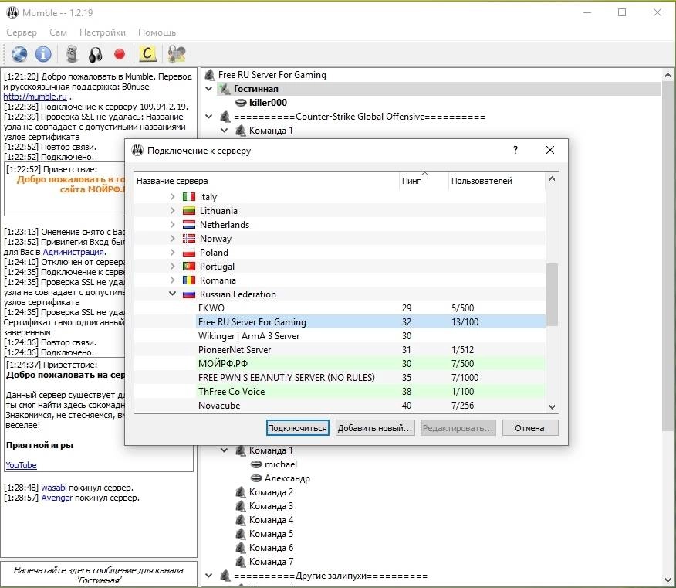The height and width of the screenshot is (588, 676).
Task: Click the wasabi user link in log
Action: 54,488
